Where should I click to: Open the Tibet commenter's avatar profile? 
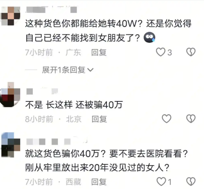point(11,145)
